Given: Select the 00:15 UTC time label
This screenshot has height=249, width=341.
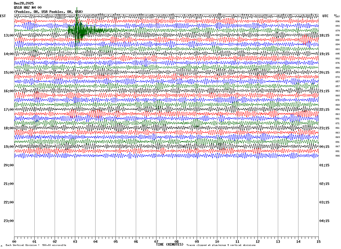Looking at the screenshot, I should tap(324, 146).
